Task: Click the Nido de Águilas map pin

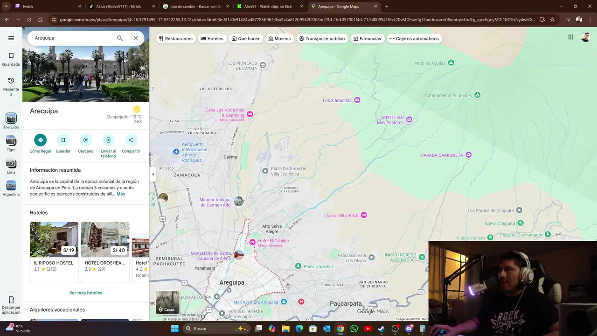Action: click(x=451, y=63)
